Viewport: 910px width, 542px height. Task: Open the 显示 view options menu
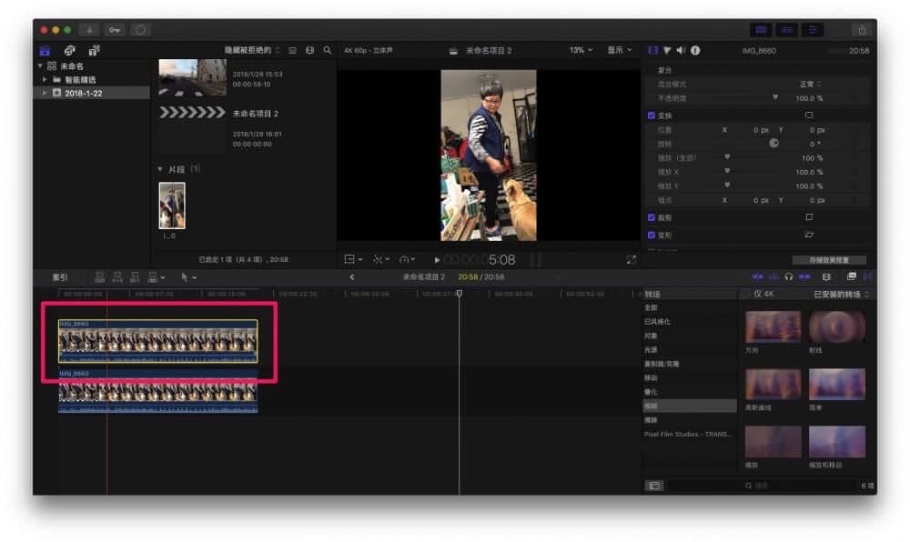pos(619,50)
